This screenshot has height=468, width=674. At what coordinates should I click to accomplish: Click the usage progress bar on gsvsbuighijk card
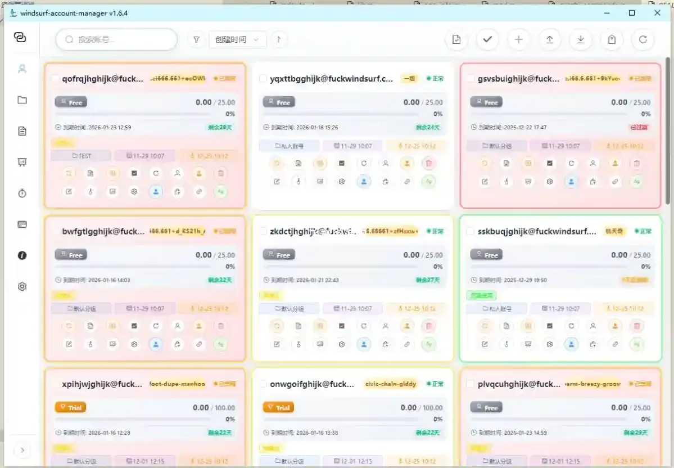(x=549, y=114)
